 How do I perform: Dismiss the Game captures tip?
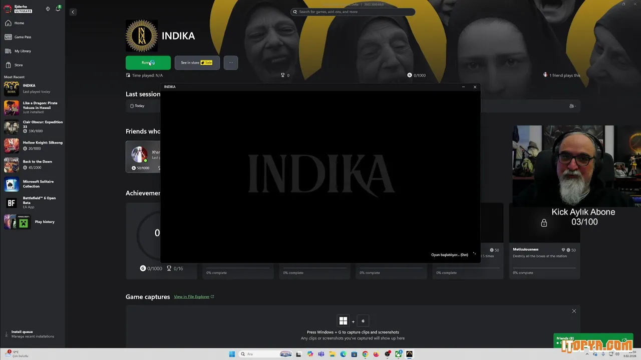[x=574, y=311]
